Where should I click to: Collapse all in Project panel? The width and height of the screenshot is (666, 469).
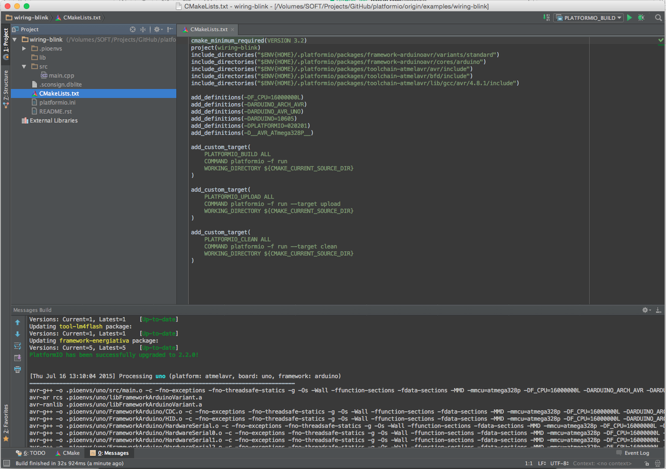[143, 29]
